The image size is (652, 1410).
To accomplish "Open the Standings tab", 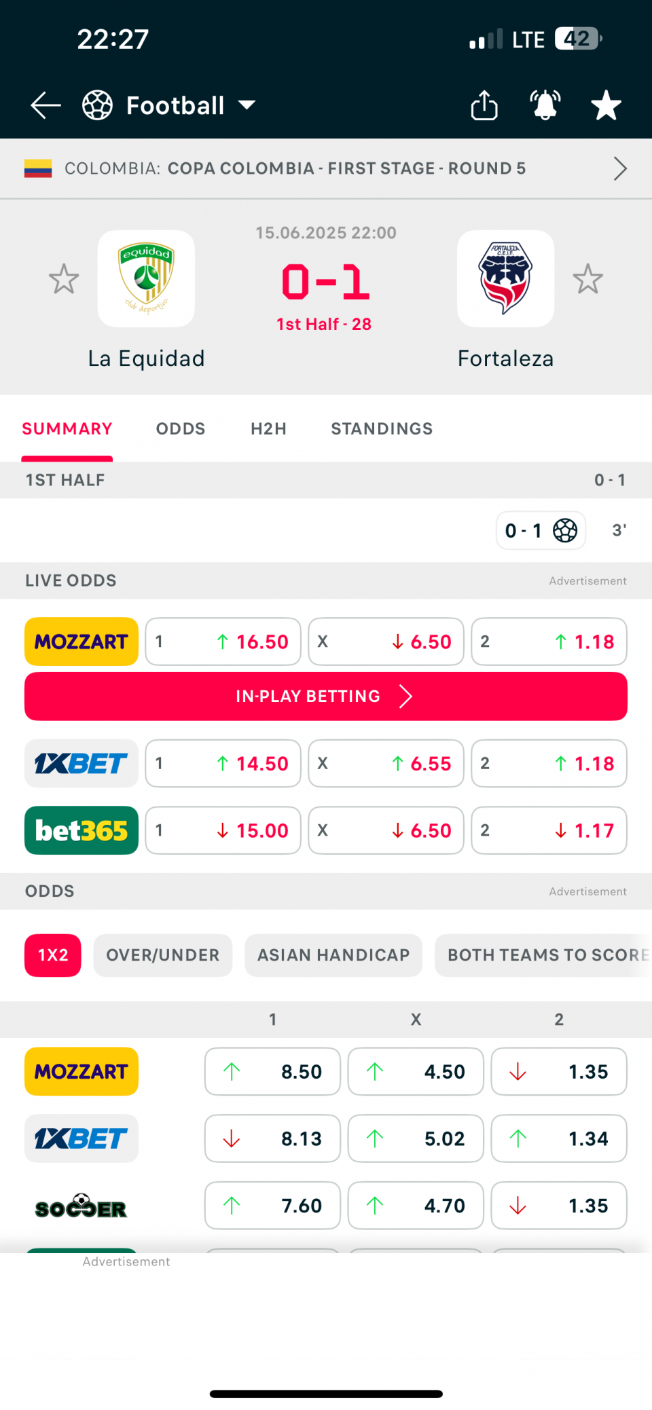I will pyautogui.click(x=382, y=428).
